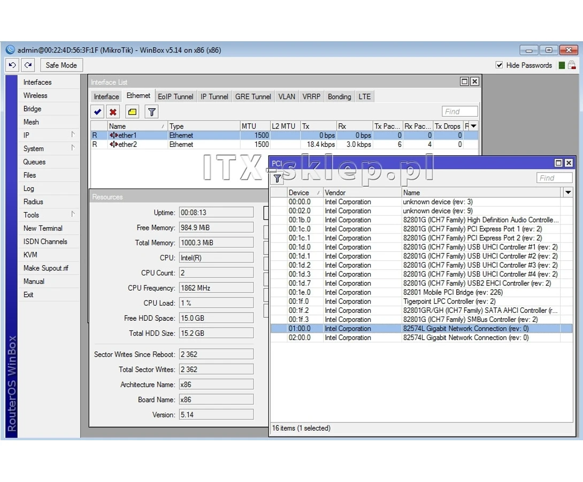Open New Terminal from the sidebar
The image size is (583, 482).
[x=49, y=228]
